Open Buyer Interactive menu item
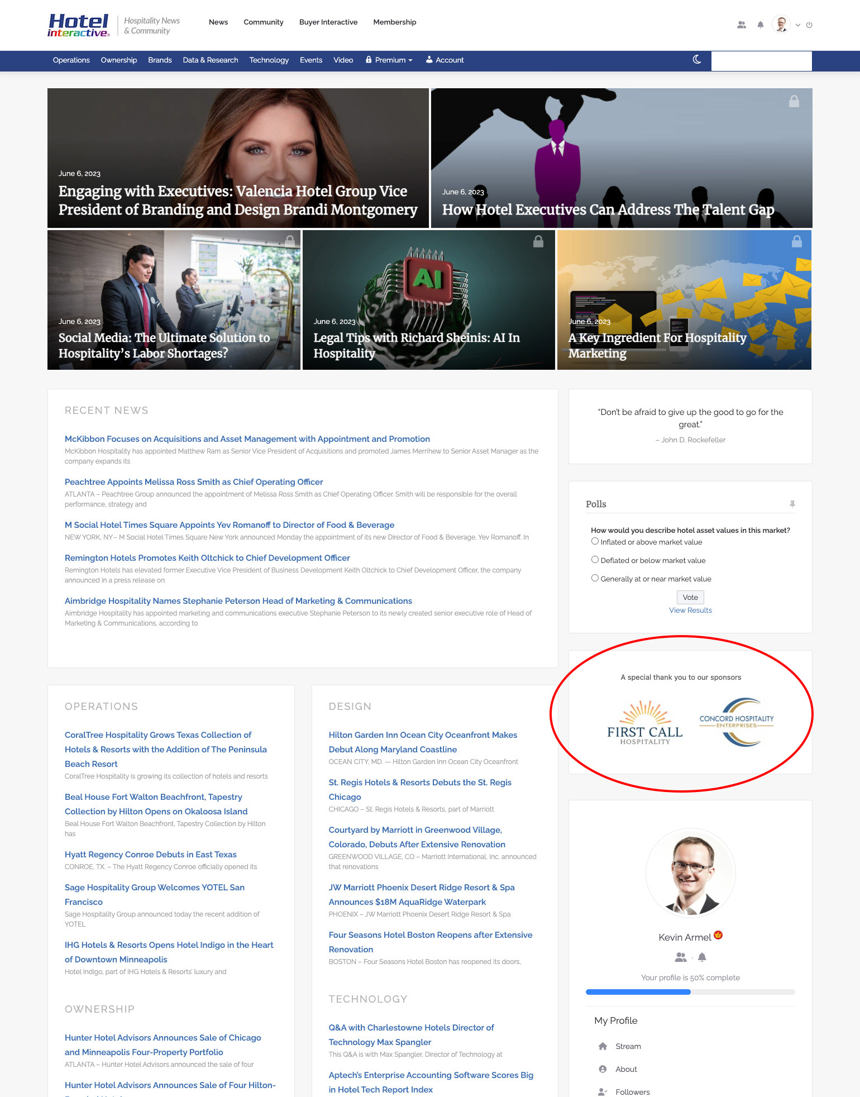The height and width of the screenshot is (1097, 860). pyautogui.click(x=328, y=22)
